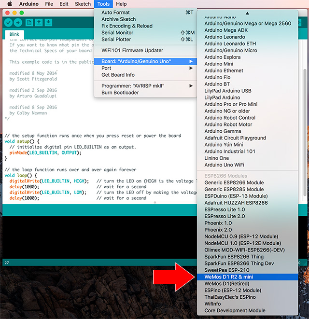The image size is (309, 319).
Task: Click the New sketch toolbar icon
Action: pos(29,22)
